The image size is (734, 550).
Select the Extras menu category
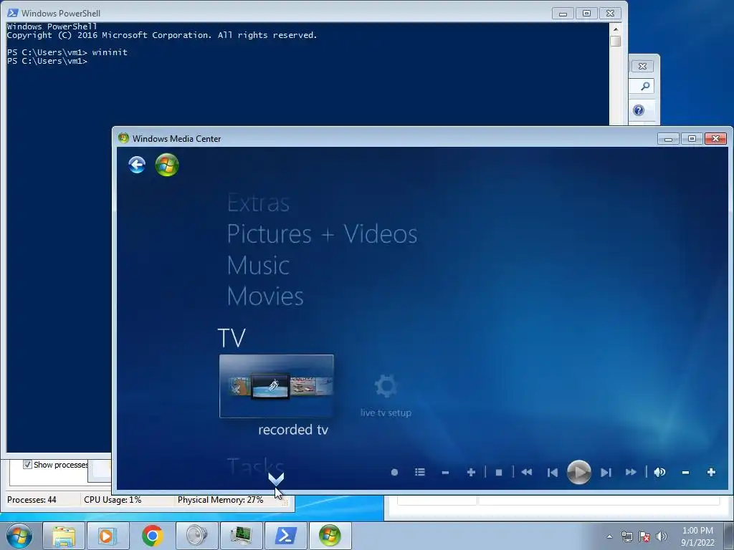click(258, 203)
